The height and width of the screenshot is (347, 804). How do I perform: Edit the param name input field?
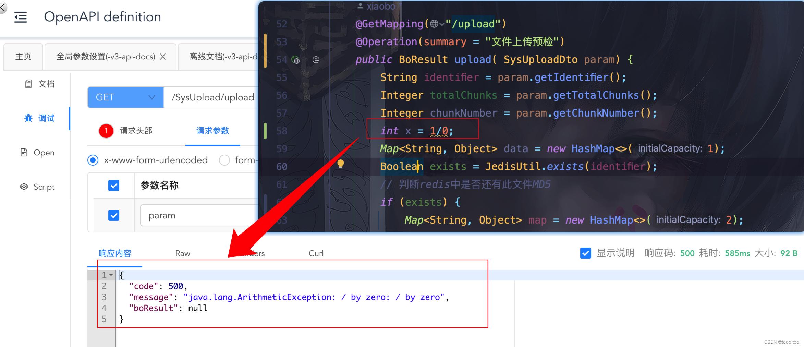point(199,215)
